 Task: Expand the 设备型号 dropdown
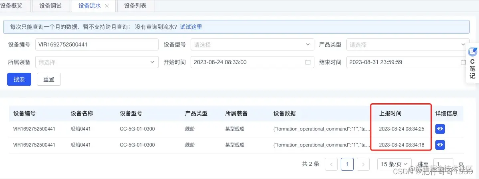point(252,44)
